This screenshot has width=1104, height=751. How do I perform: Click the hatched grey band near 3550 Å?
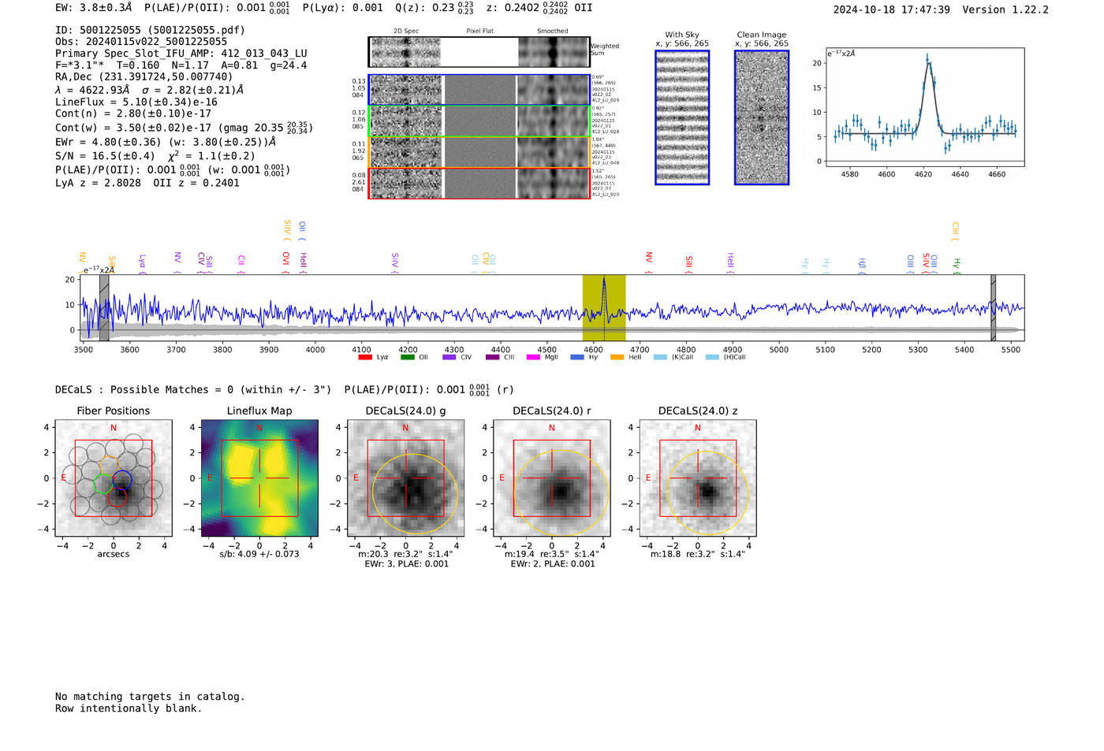tap(104, 307)
